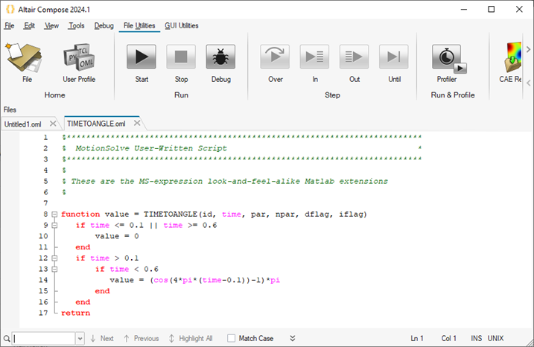The image size is (534, 347).
Task: Click the Ln 1 status entry
Action: click(417, 338)
